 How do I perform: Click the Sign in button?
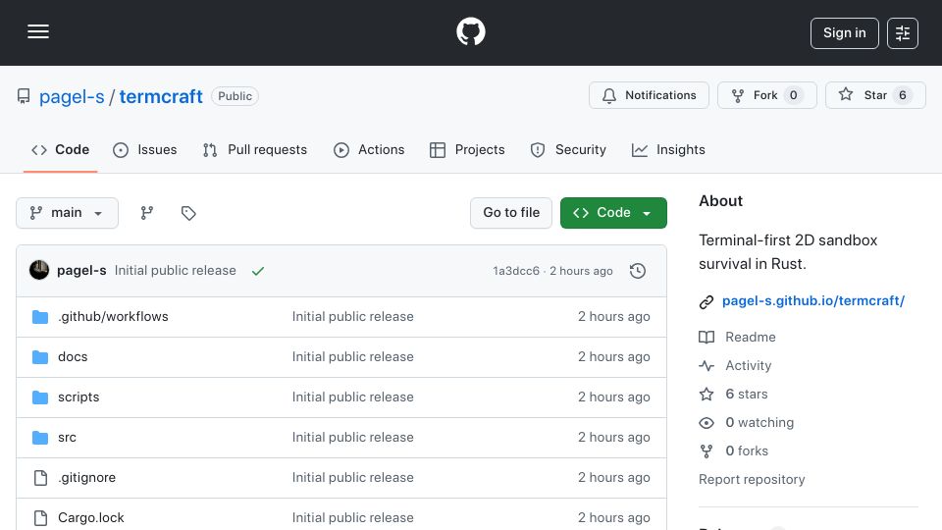(x=844, y=33)
